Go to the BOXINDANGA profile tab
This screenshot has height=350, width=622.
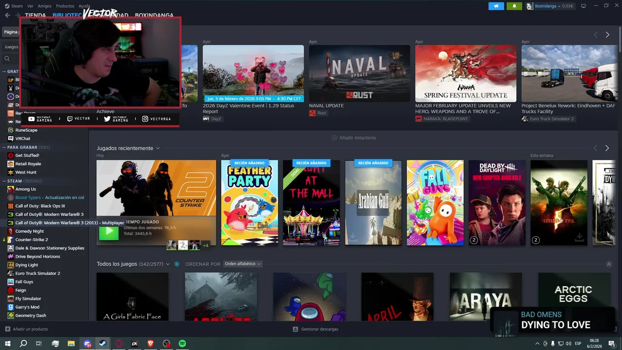pos(154,15)
